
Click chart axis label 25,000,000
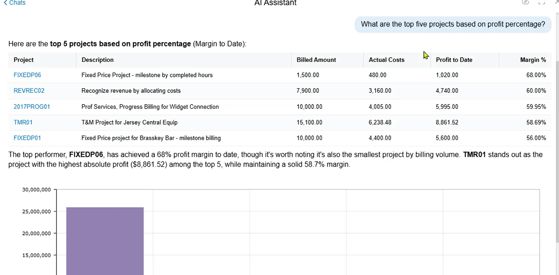[36, 211]
